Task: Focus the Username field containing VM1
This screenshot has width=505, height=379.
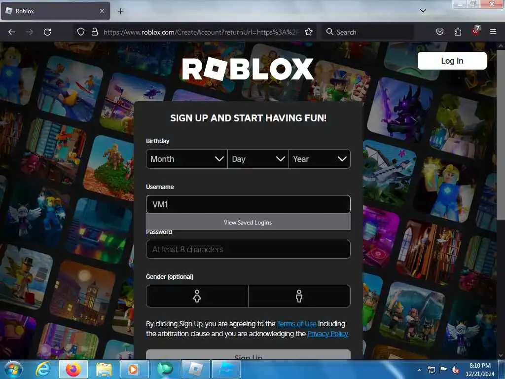Action: point(248,204)
